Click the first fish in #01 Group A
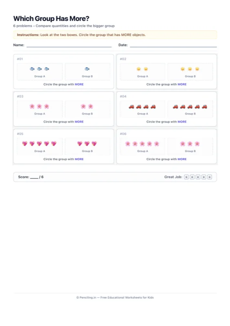The height and width of the screenshot is (326, 230). tap(32, 69)
